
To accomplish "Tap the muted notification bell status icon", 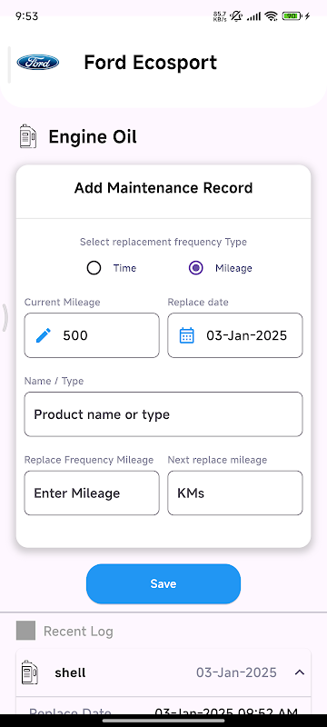I will (x=236, y=16).
